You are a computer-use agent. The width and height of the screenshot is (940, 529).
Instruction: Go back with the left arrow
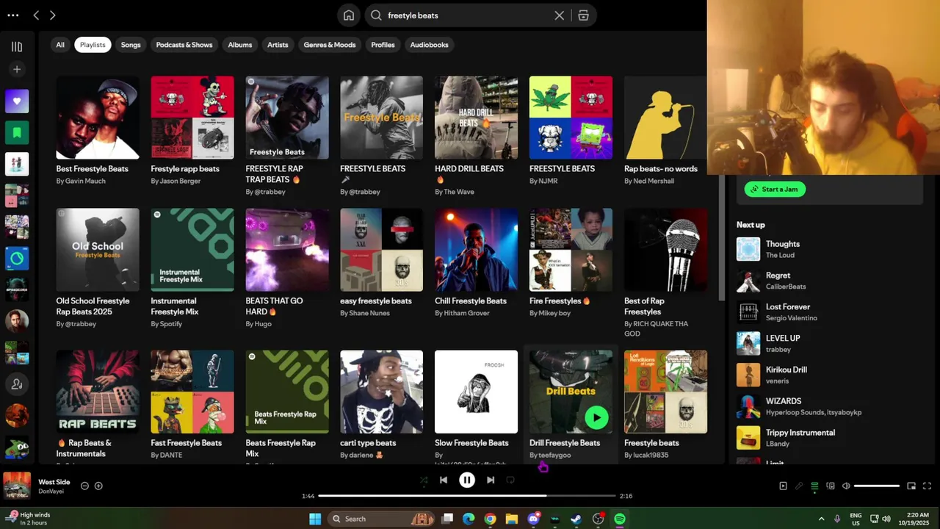[36, 15]
